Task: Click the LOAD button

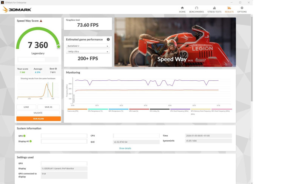Action: tap(26, 107)
